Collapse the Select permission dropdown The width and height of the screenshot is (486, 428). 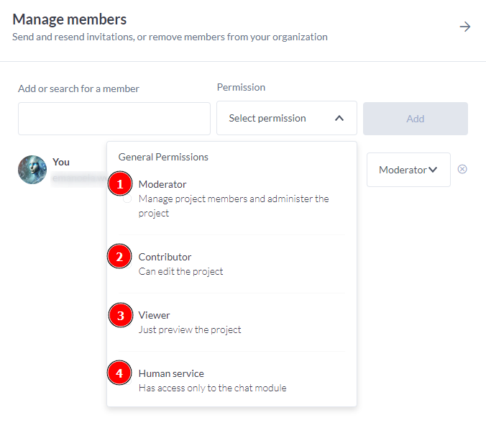point(287,118)
